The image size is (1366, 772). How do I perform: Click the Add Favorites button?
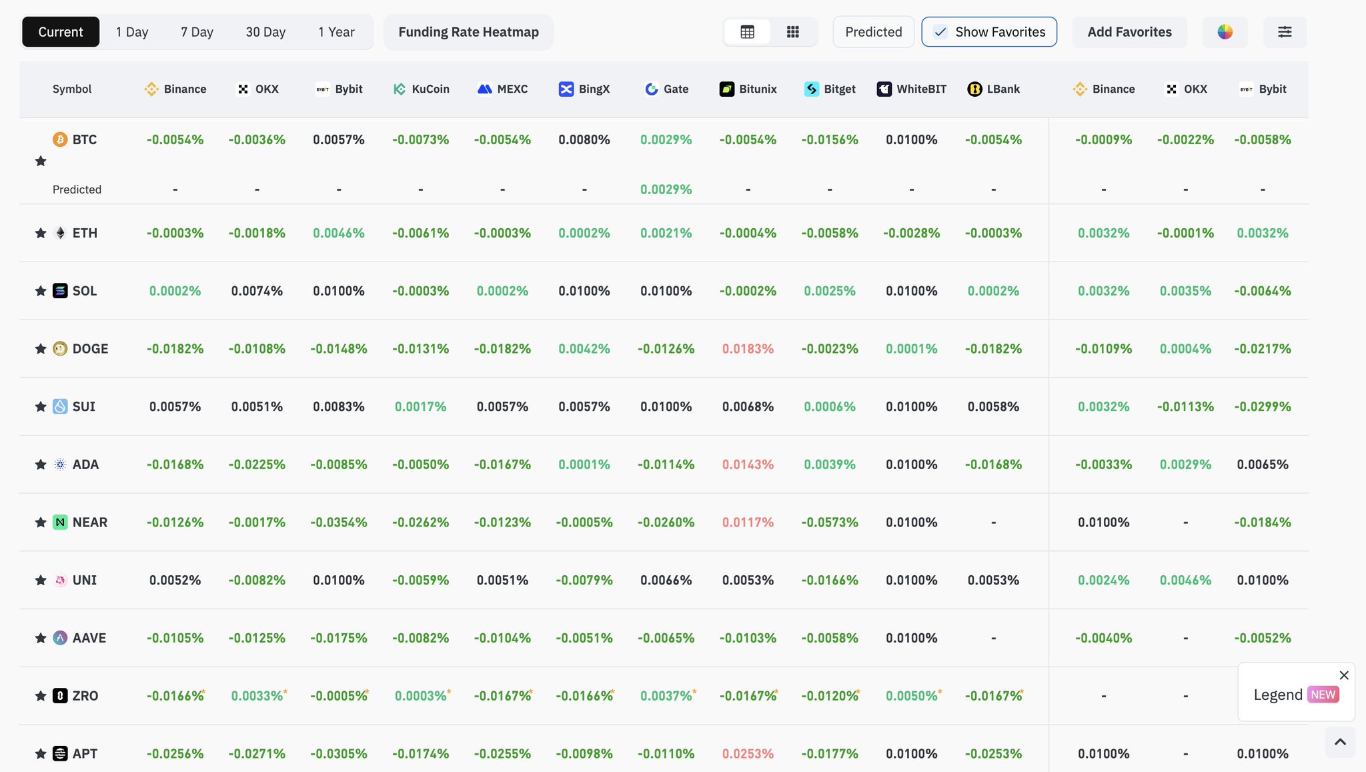pos(1129,32)
